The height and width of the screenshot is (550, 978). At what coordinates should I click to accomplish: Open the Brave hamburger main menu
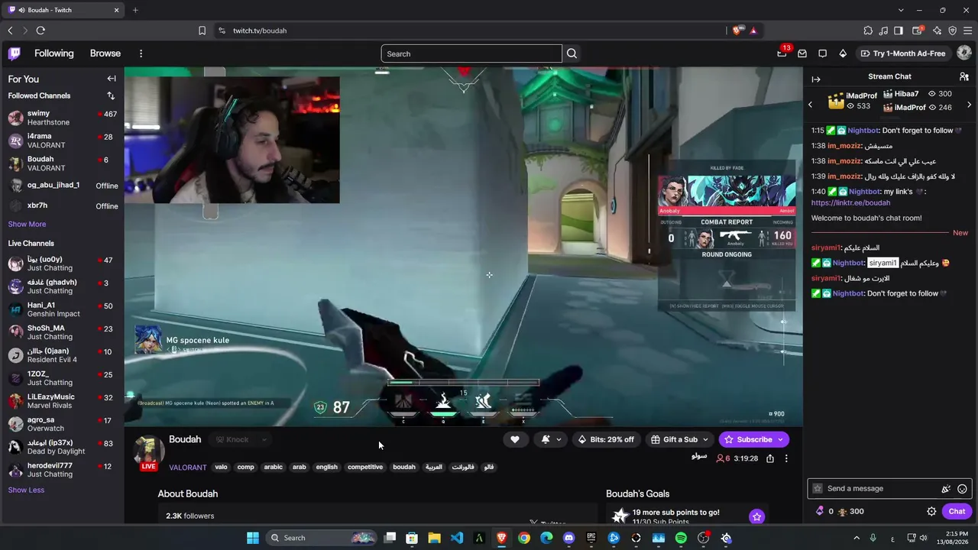(967, 31)
